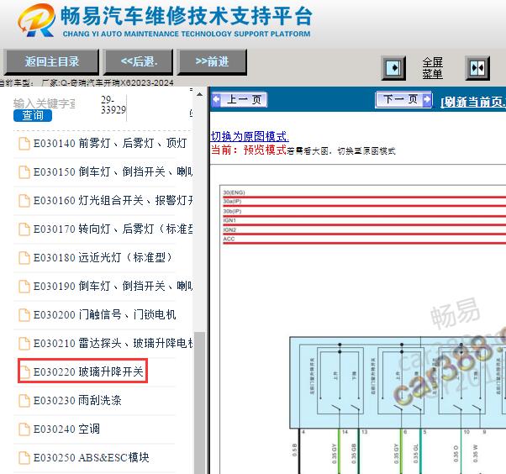The image size is (506, 474).
Task: Open E030250 ABS&ESC模块
Action: coord(92,457)
